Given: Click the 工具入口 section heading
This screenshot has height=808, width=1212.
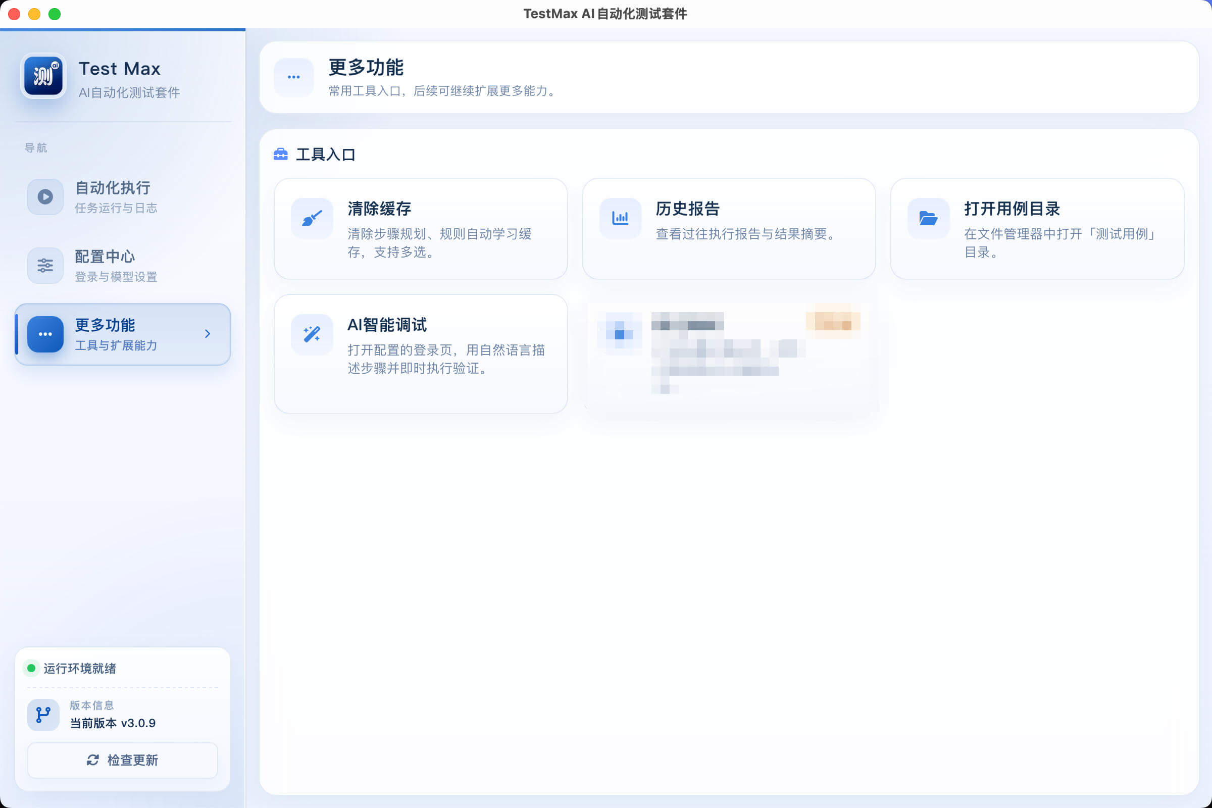Looking at the screenshot, I should (x=326, y=155).
